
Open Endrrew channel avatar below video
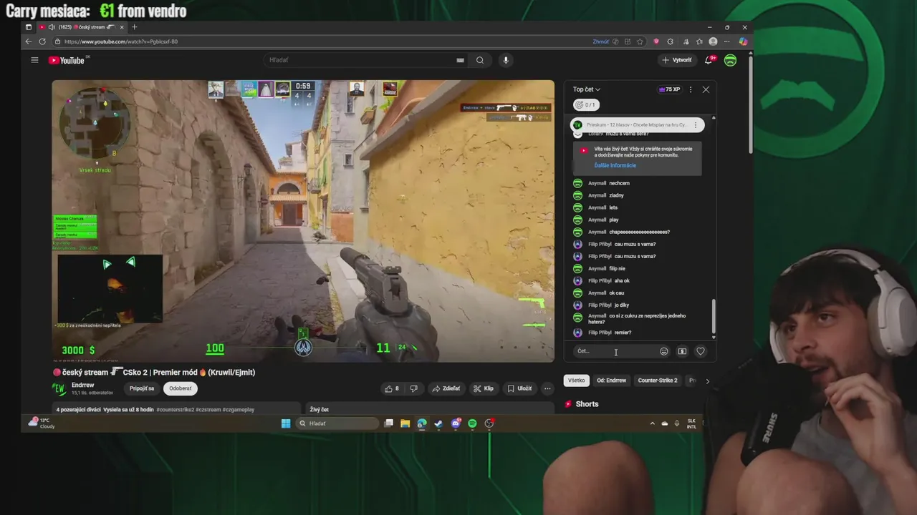[x=59, y=388]
